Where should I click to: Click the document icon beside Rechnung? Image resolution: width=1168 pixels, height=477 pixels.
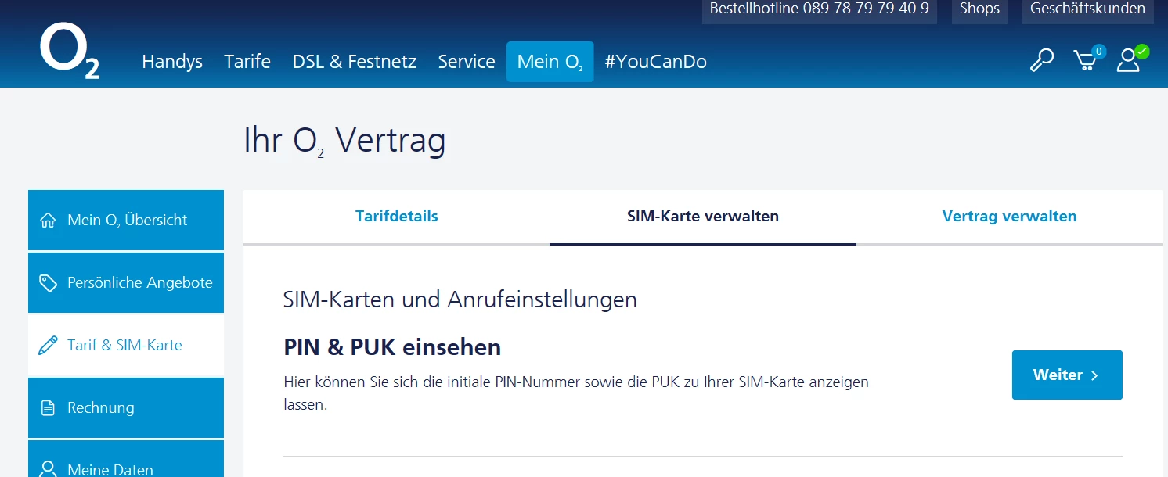48,408
